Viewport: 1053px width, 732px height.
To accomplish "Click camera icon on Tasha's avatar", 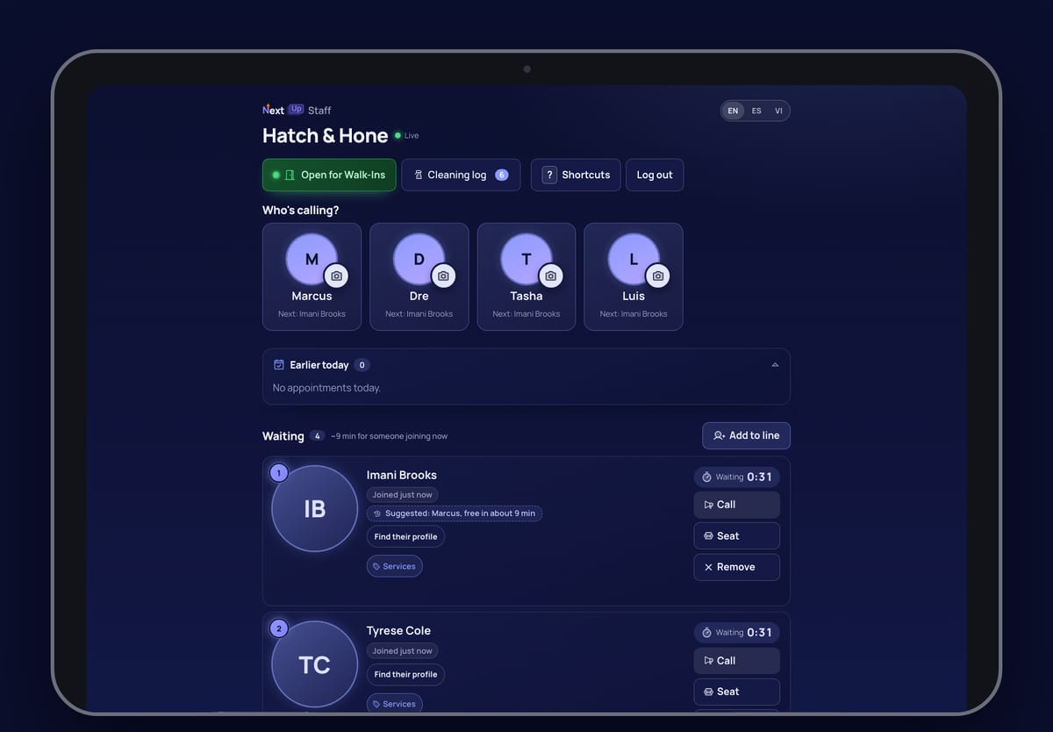I will pyautogui.click(x=550, y=276).
